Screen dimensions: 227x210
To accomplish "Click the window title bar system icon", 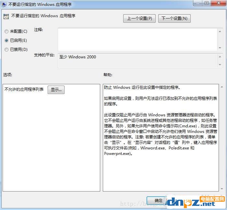I will (4, 5).
